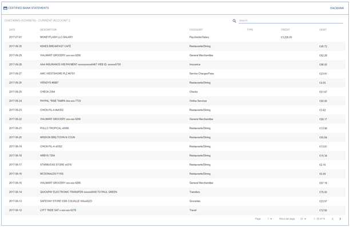The width and height of the screenshot is (350, 227).
Task: Click the 2017-07-01 date cell
Action: click(15, 37)
